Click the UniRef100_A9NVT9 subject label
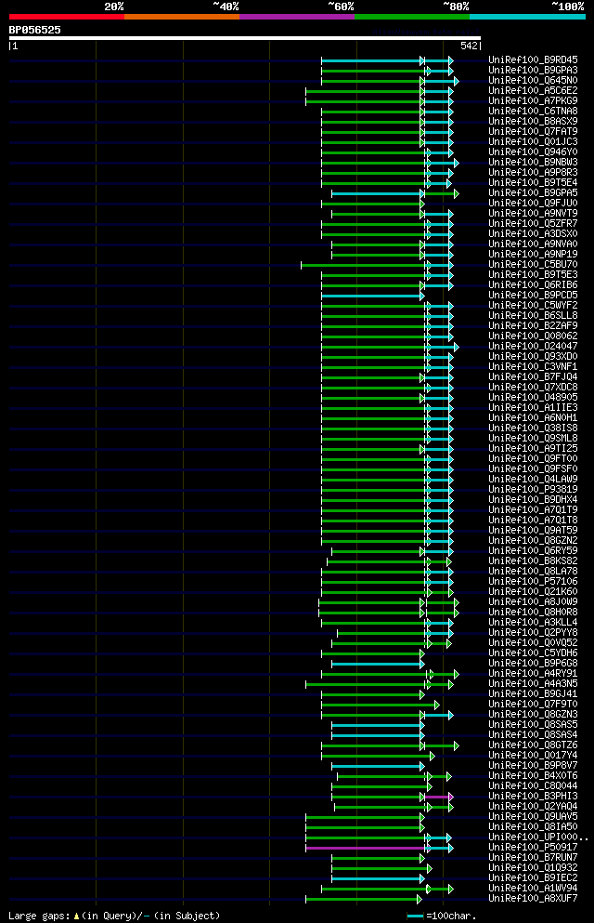 click(x=533, y=213)
